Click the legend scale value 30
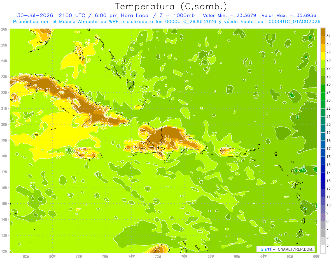Viewport: 336px width, 260px height. [328, 44]
